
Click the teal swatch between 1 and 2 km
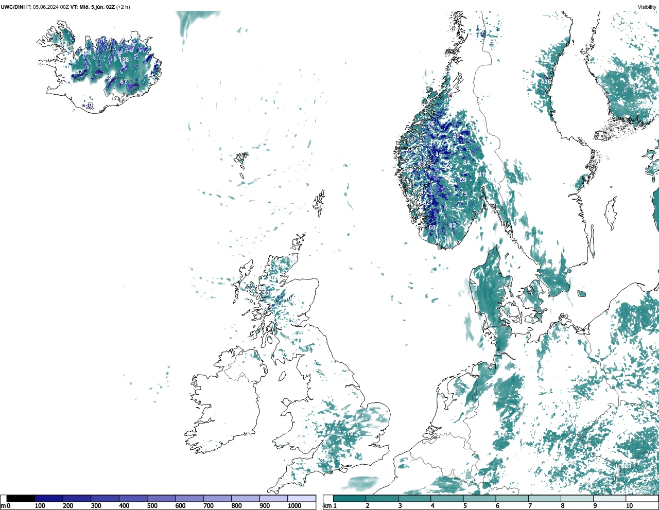click(350, 499)
